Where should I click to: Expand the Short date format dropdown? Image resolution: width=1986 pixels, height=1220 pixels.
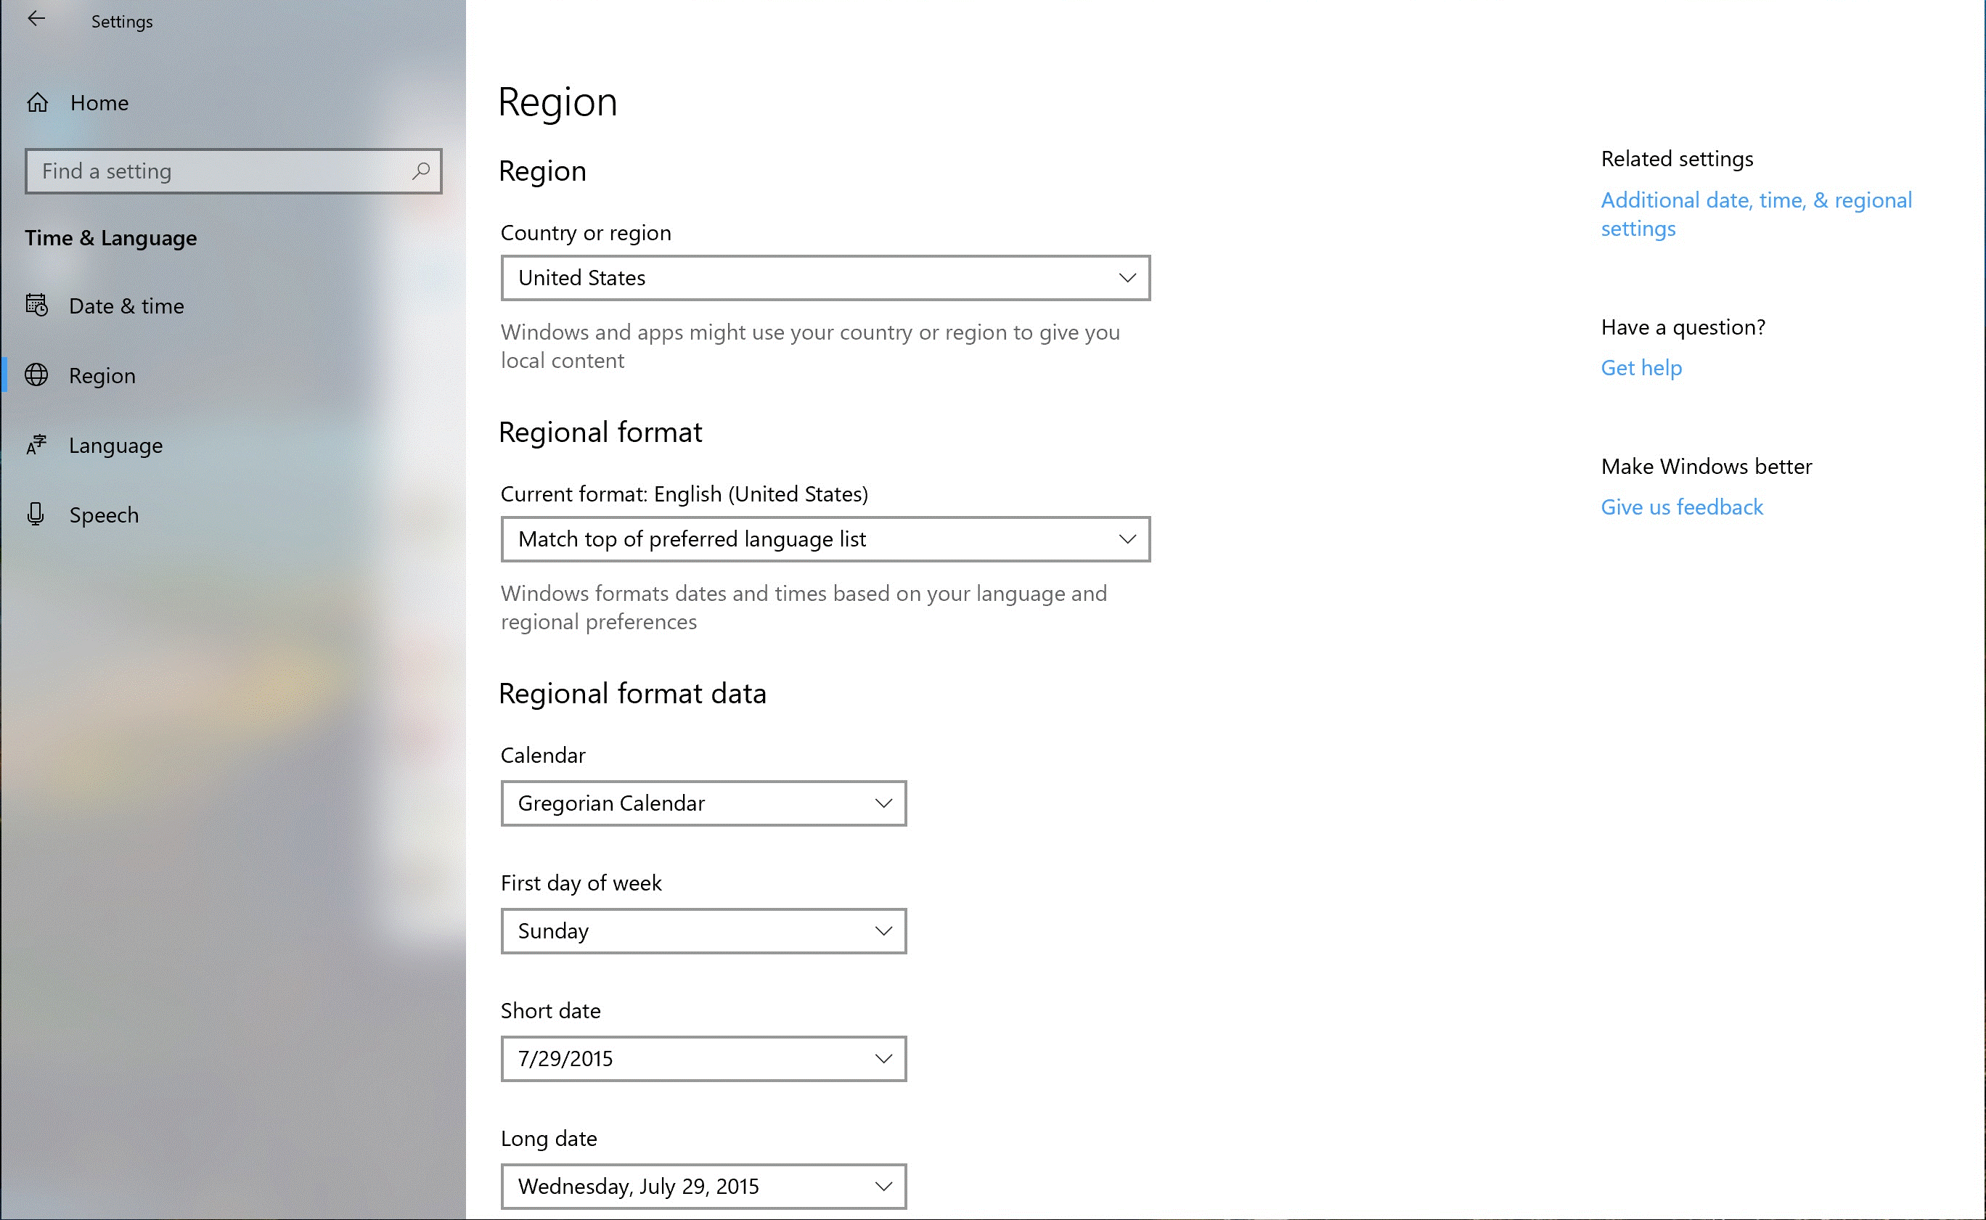(702, 1058)
